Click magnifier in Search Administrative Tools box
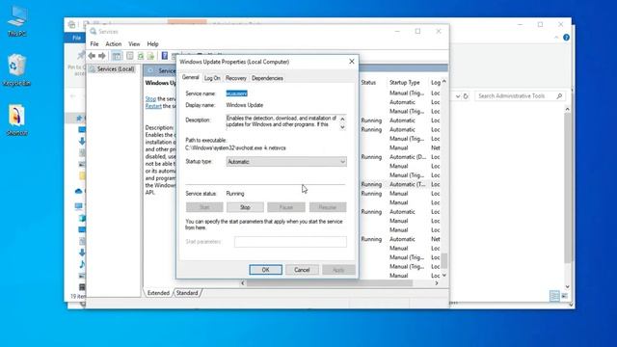 point(559,96)
